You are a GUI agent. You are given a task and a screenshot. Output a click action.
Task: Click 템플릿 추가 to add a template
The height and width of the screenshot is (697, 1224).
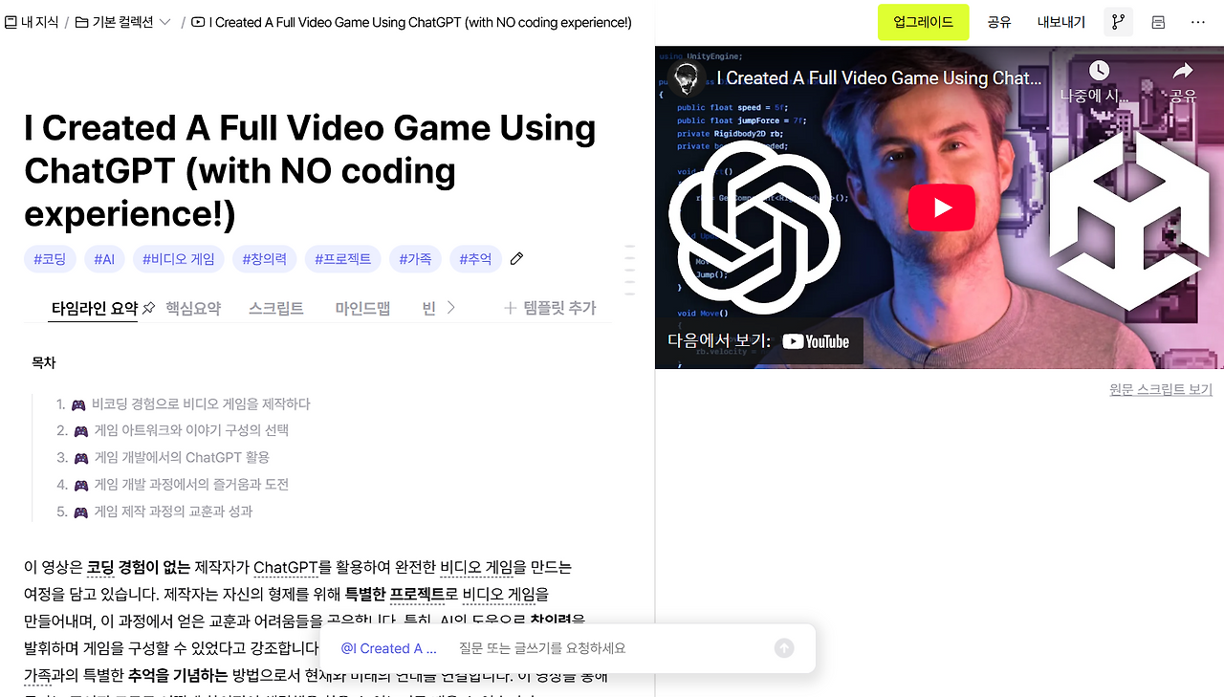tap(550, 308)
